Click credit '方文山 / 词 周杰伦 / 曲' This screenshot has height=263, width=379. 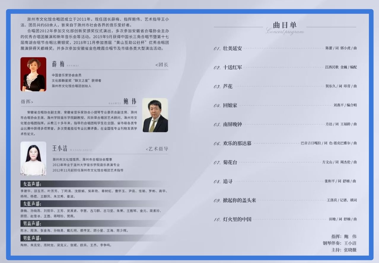coord(340,162)
